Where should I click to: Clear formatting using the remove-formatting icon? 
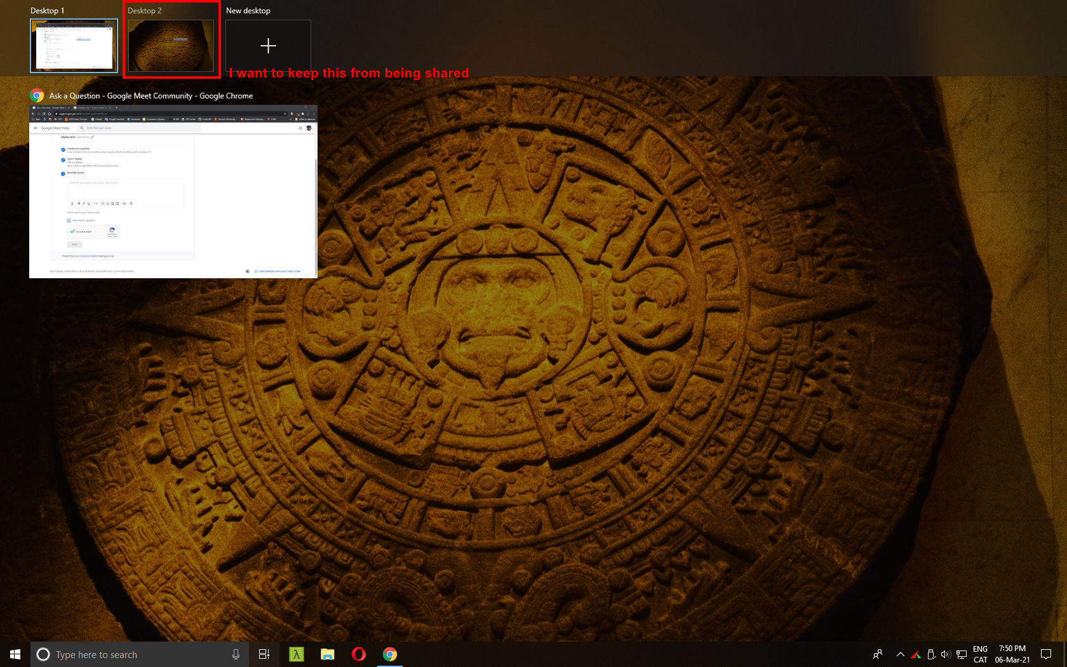[131, 203]
